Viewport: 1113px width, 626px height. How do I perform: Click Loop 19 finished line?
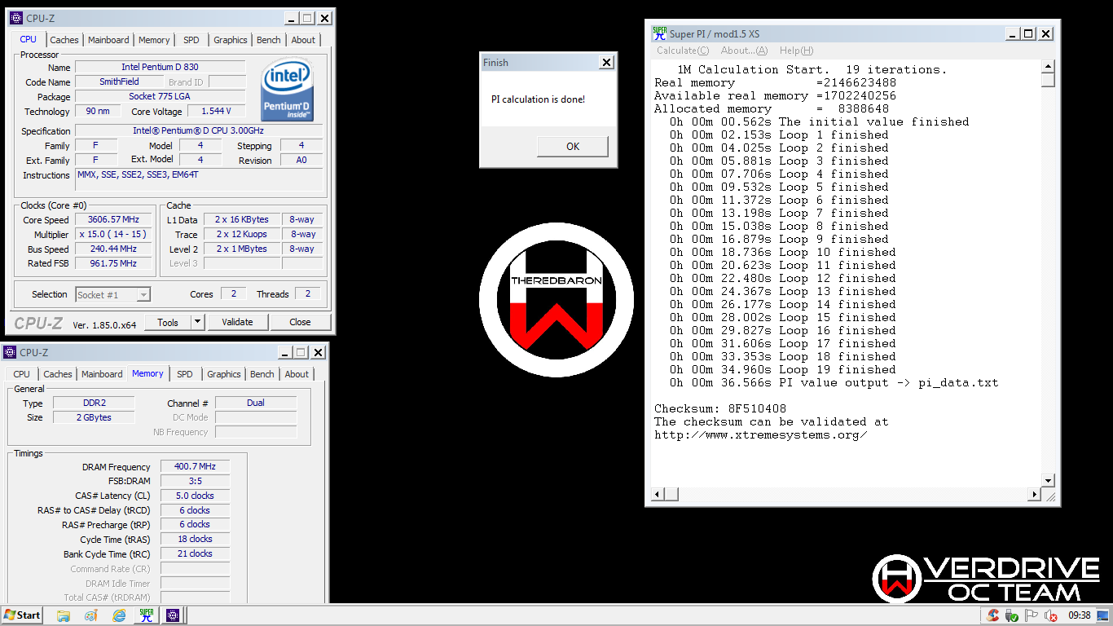pos(782,369)
